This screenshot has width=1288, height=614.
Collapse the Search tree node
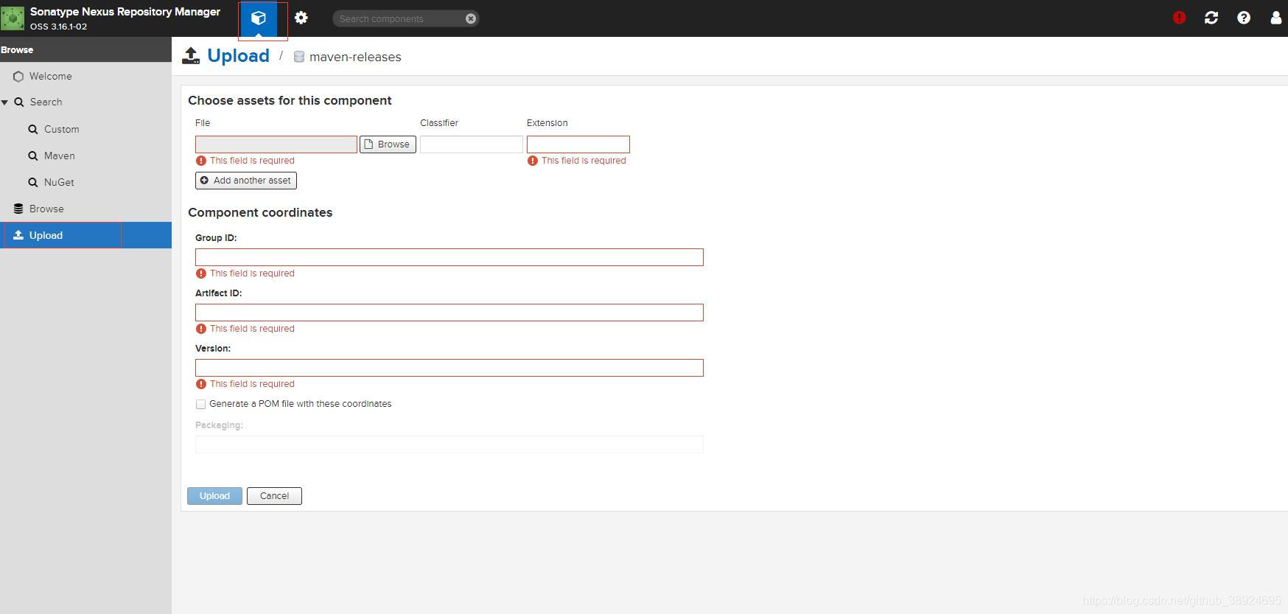[4, 102]
